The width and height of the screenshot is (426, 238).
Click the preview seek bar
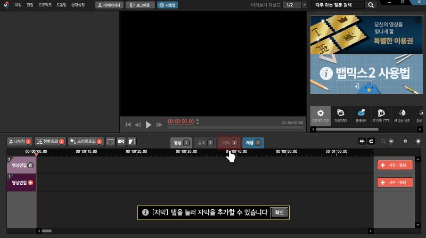[x=235, y=127]
